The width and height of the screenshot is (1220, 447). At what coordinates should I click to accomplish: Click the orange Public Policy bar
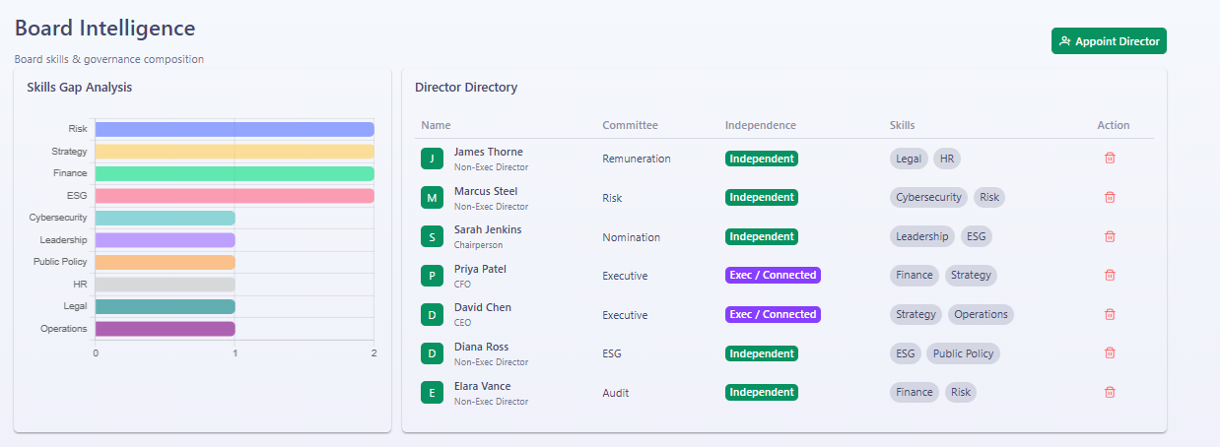(x=166, y=262)
